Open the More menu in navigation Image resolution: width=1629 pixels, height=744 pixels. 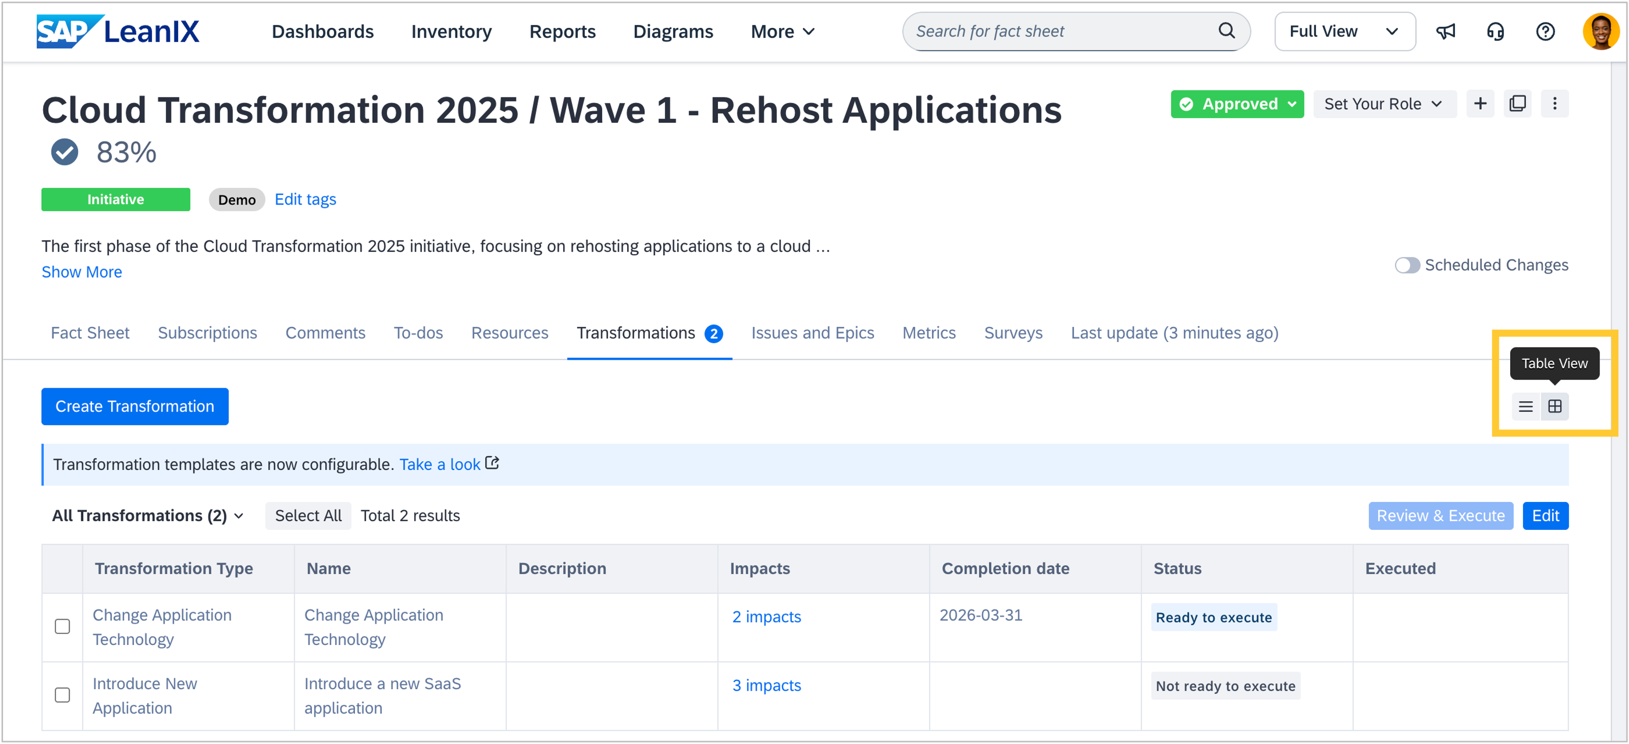pos(782,31)
